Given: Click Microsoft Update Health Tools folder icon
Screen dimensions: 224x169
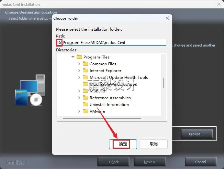Looking at the screenshot, I should point(85,77).
